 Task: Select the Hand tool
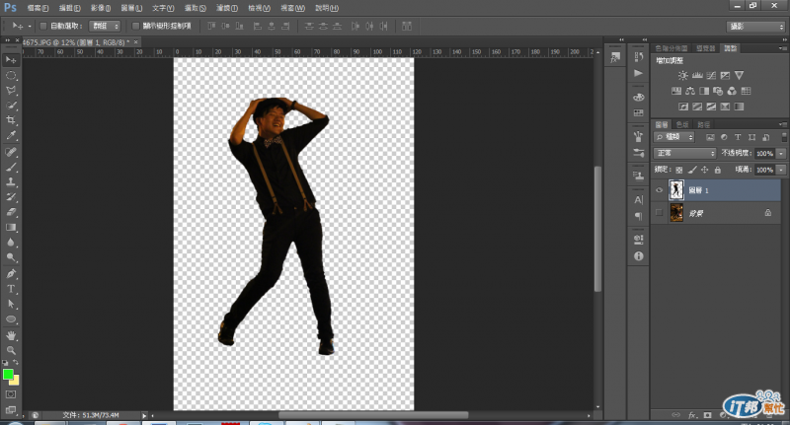tap(12, 335)
